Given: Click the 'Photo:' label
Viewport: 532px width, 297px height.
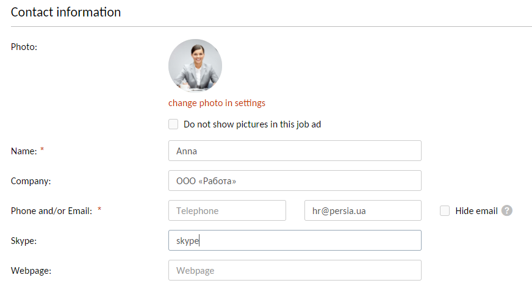Looking at the screenshot, I should pyautogui.click(x=24, y=46).
